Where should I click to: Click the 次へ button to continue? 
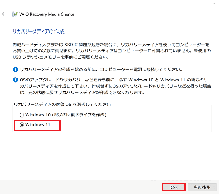174,187
